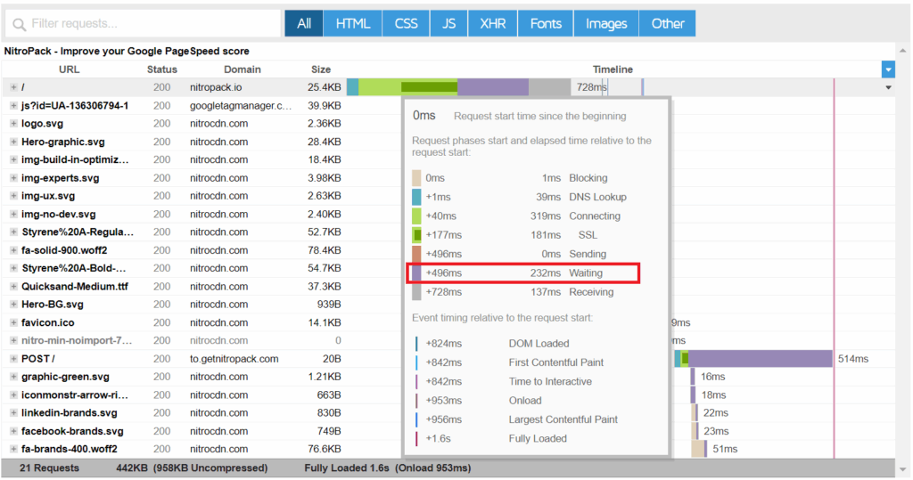Select the HTML filter tab
The height and width of the screenshot is (480, 913).
point(353,23)
